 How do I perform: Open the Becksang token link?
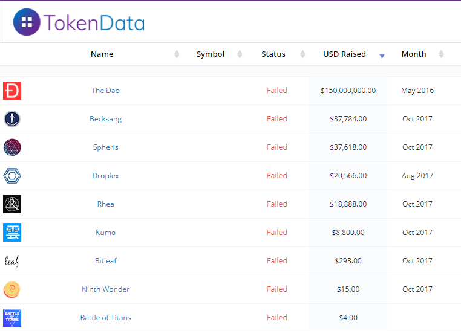click(105, 119)
